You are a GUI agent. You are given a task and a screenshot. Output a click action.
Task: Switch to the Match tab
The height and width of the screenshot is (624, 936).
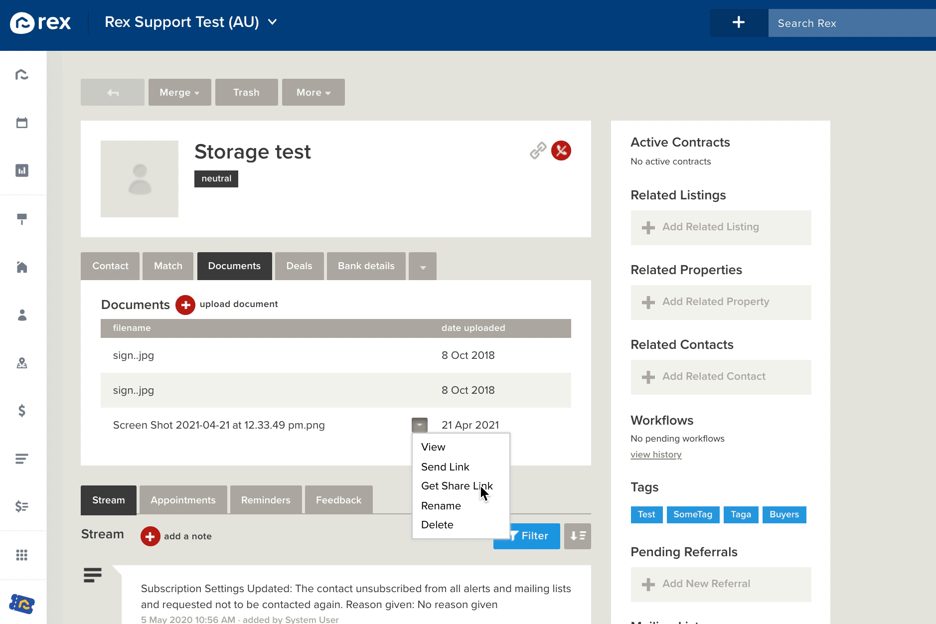(168, 266)
